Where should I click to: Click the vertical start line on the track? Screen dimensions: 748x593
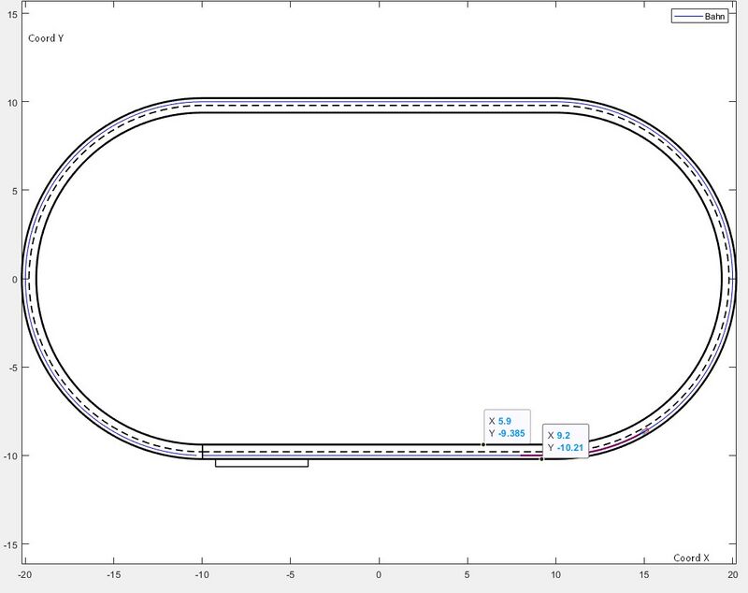202,452
